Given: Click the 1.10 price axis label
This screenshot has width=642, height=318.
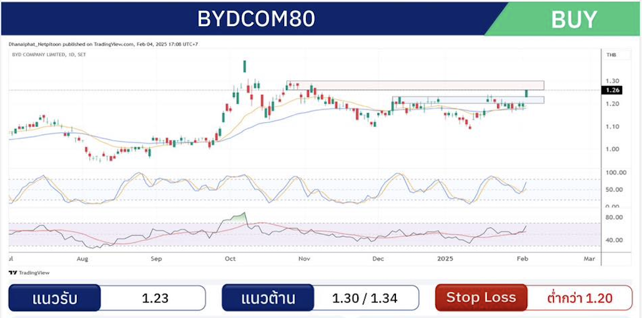Looking at the screenshot, I should [x=613, y=127].
